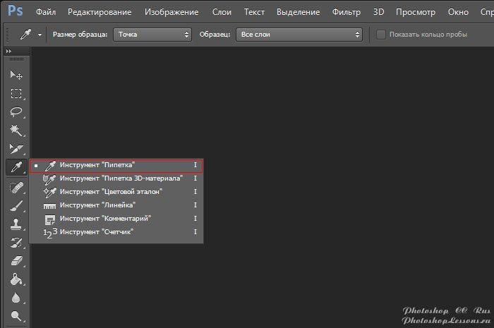Select the Magic Wand tool
This screenshot has height=328, width=494.
tap(16, 130)
